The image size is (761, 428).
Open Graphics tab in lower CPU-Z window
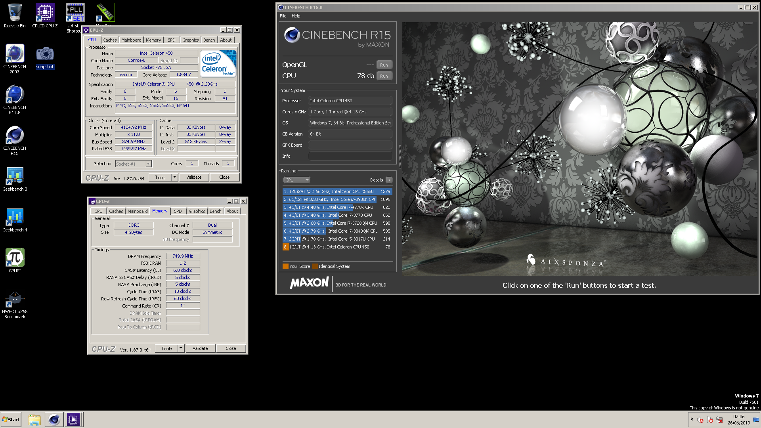(197, 211)
